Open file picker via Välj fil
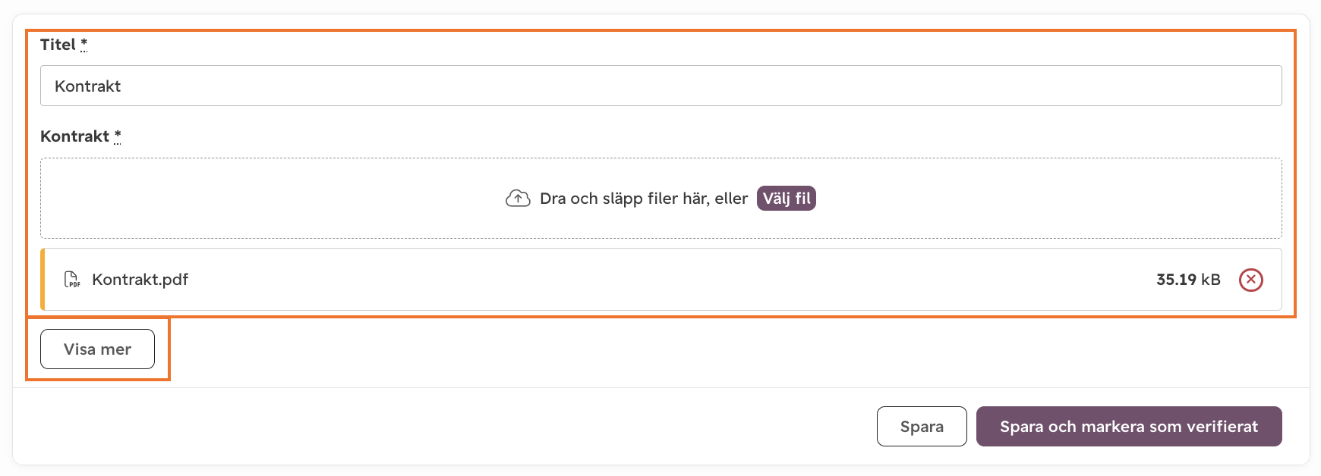Screen dimensions: 1321x476 tap(787, 199)
